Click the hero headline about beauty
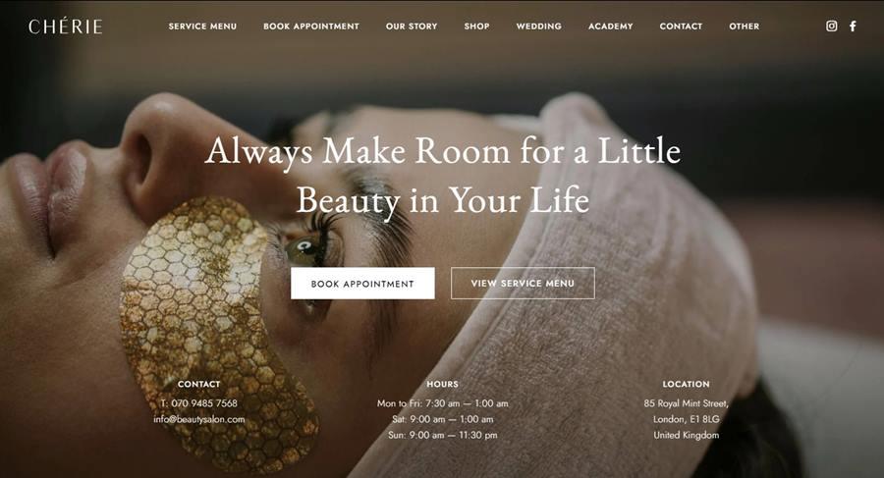Viewport: 884px width, 478px height. click(443, 176)
